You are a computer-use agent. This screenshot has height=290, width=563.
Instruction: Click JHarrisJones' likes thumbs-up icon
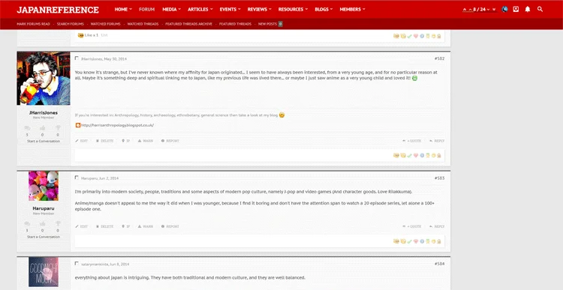coord(42,128)
